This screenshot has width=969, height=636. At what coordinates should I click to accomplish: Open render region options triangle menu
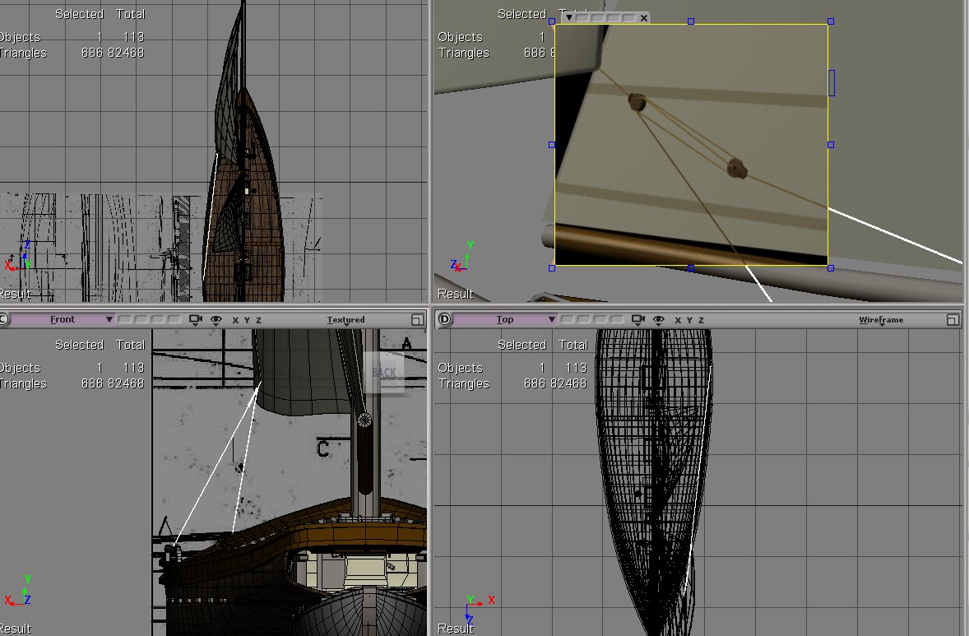tap(568, 17)
